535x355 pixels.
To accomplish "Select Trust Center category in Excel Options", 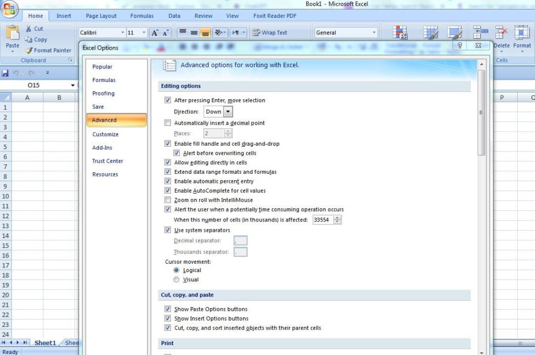I will tap(117, 161).
